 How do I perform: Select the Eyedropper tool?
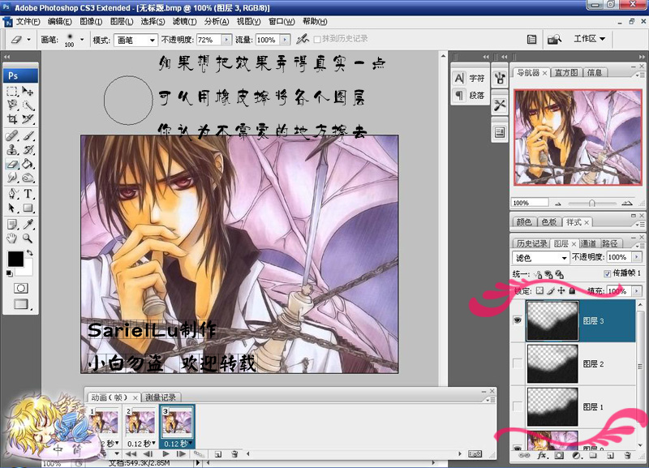28,225
